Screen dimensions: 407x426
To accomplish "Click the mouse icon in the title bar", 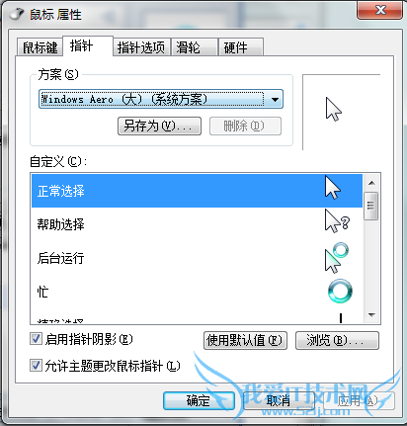I will 17,14.
